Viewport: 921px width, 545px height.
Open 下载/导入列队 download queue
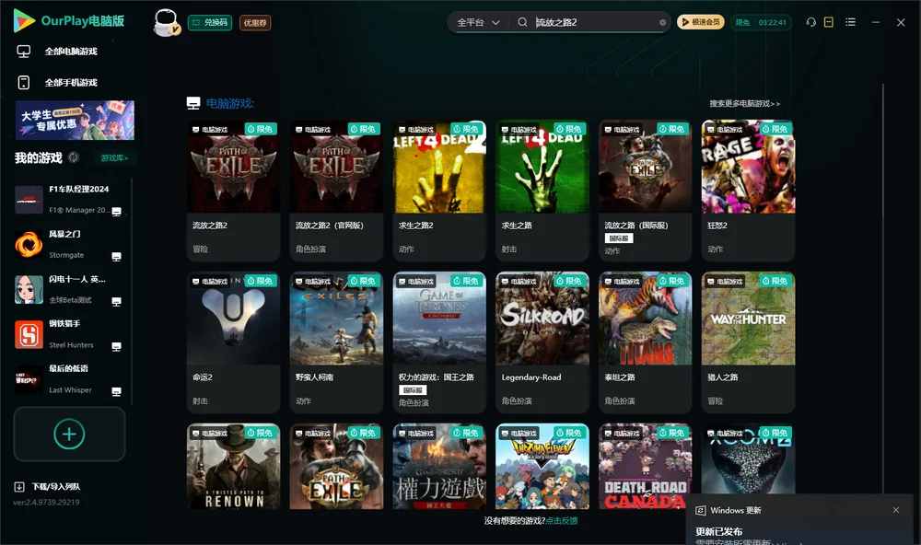tap(48, 486)
